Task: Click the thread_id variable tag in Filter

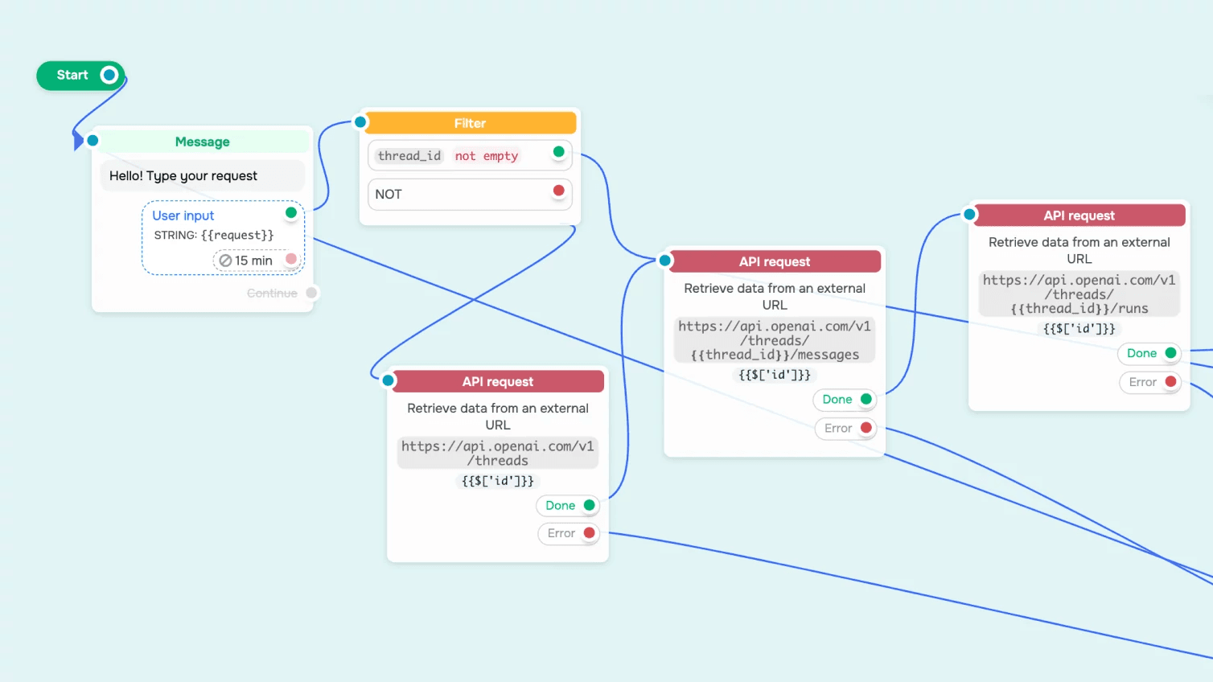Action: tap(409, 156)
